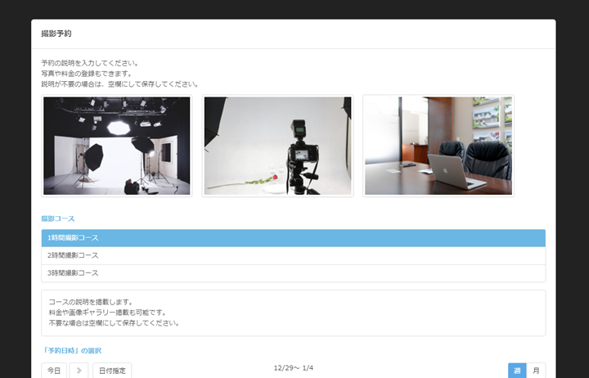Viewport: 589px width, 378px height.
Task: Click the 今日 button
Action: [x=54, y=371]
